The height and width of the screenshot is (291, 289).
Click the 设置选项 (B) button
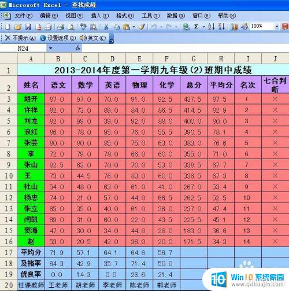point(58,38)
